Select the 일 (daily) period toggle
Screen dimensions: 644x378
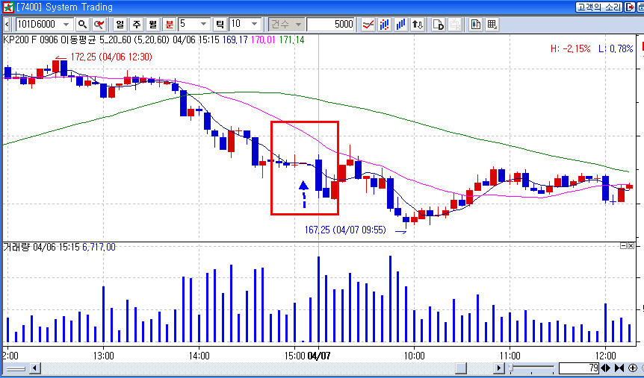coord(119,25)
